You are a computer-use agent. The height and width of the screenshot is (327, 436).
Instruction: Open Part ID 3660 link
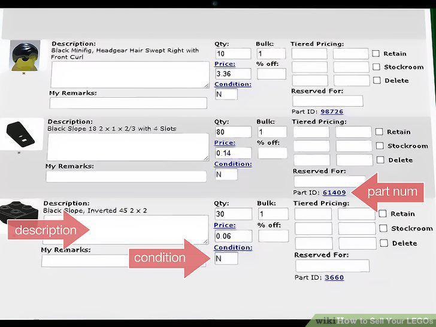[x=334, y=277]
